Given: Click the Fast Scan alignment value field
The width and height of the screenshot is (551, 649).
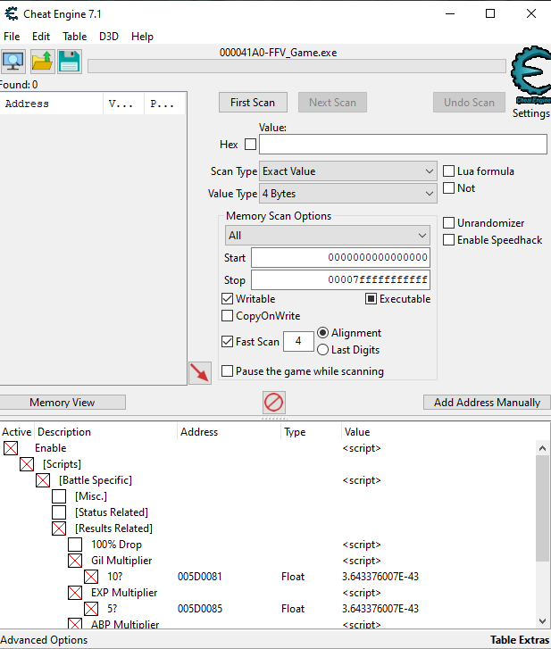Looking at the screenshot, I should (298, 341).
